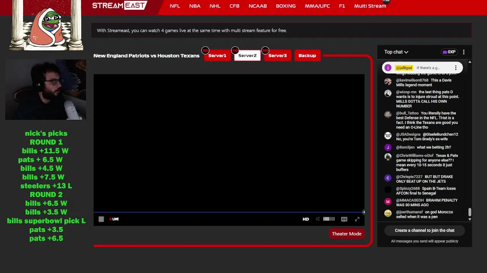
Task: Click the @bull_Tattoo username
Action: 407,113
